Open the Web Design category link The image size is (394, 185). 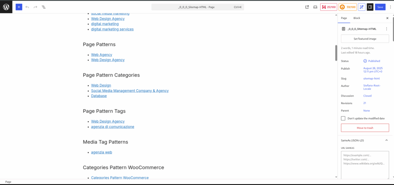pos(101,85)
